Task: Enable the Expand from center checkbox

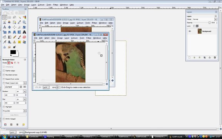Action: pos(4,79)
